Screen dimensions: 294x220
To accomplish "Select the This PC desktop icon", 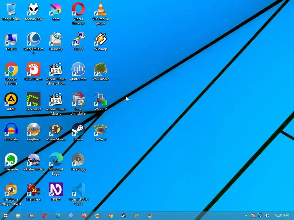I will pyautogui.click(x=11, y=42).
